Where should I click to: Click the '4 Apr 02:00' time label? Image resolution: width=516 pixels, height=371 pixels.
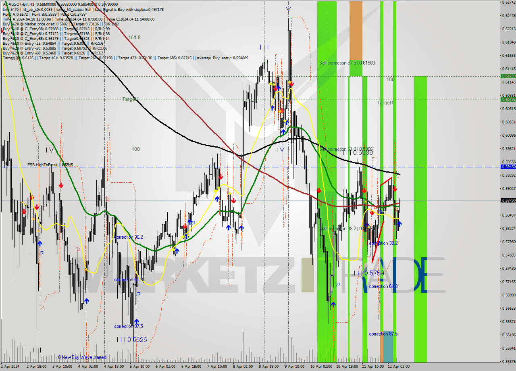click(x=87, y=367)
